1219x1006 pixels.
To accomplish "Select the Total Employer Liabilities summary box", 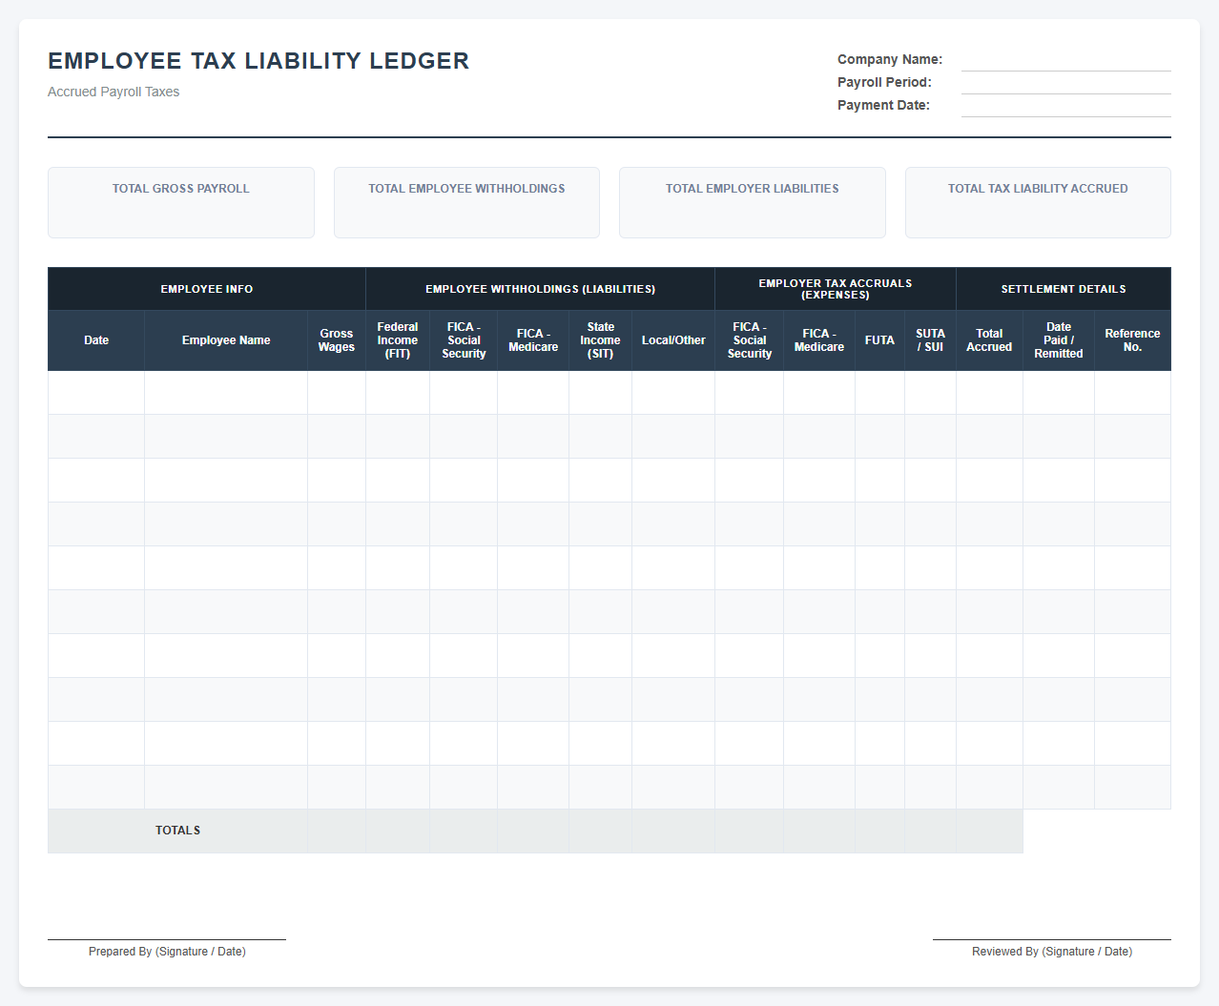I will (753, 203).
